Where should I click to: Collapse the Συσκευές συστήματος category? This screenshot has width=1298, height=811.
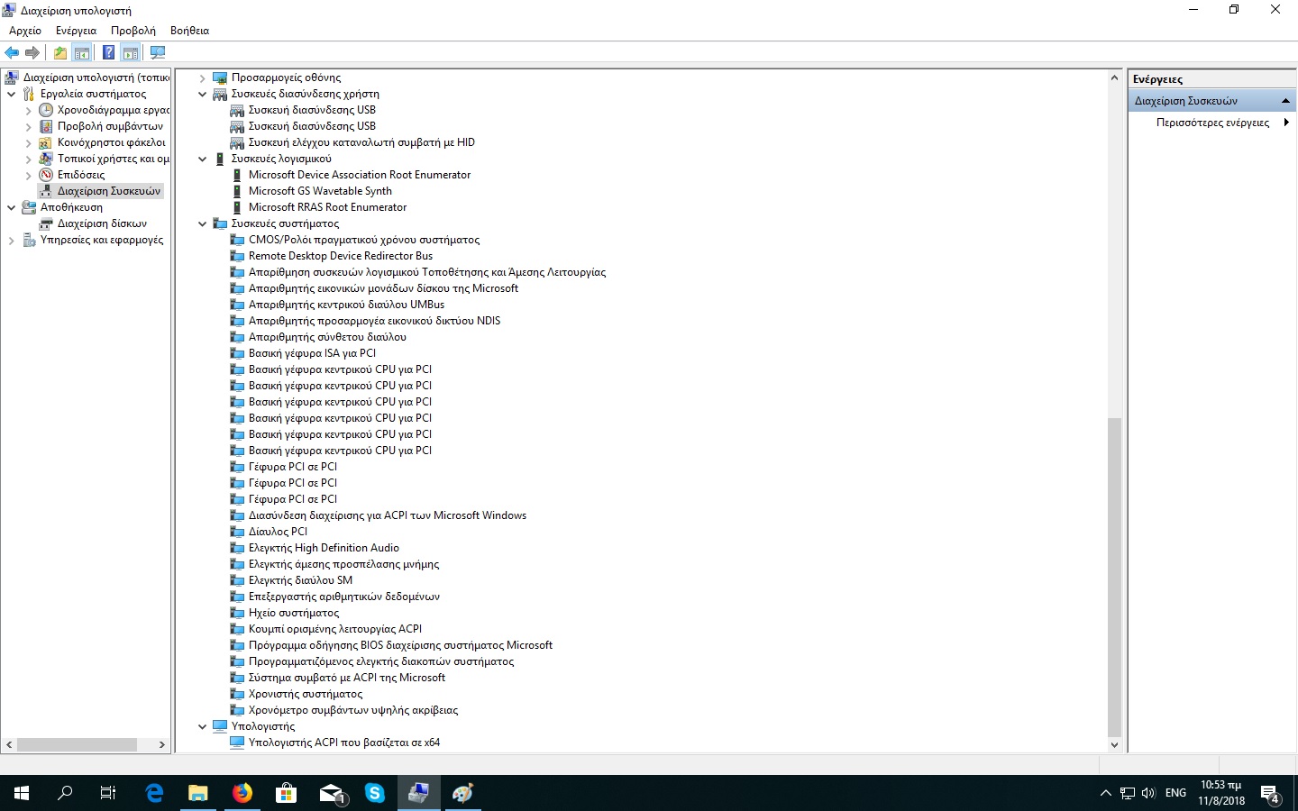[202, 223]
